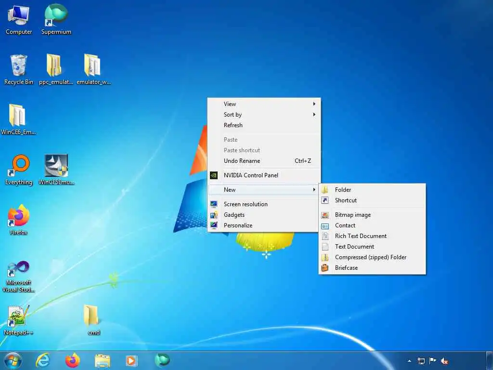Select the emulator_w... folder icon

(93, 70)
